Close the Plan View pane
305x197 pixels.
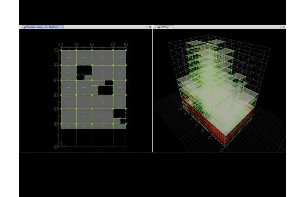[150, 27]
